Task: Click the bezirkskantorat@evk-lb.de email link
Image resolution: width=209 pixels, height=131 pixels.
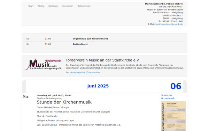Action: (169, 24)
